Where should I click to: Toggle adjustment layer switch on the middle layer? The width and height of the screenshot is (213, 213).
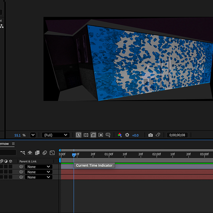pos(6,172)
